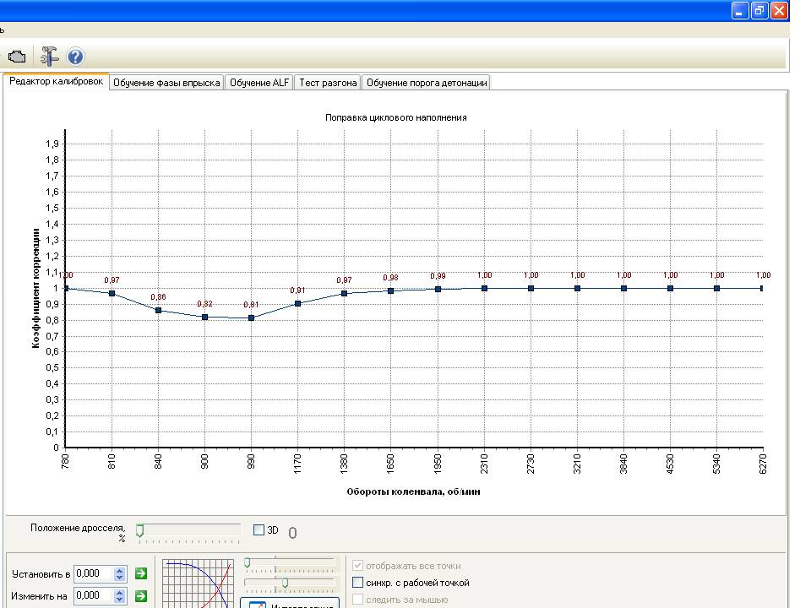Open the 'Тест разгона' tab
This screenshot has height=608, width=811.
[x=328, y=83]
